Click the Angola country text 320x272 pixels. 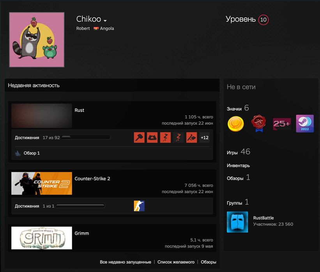pyautogui.click(x=107, y=28)
